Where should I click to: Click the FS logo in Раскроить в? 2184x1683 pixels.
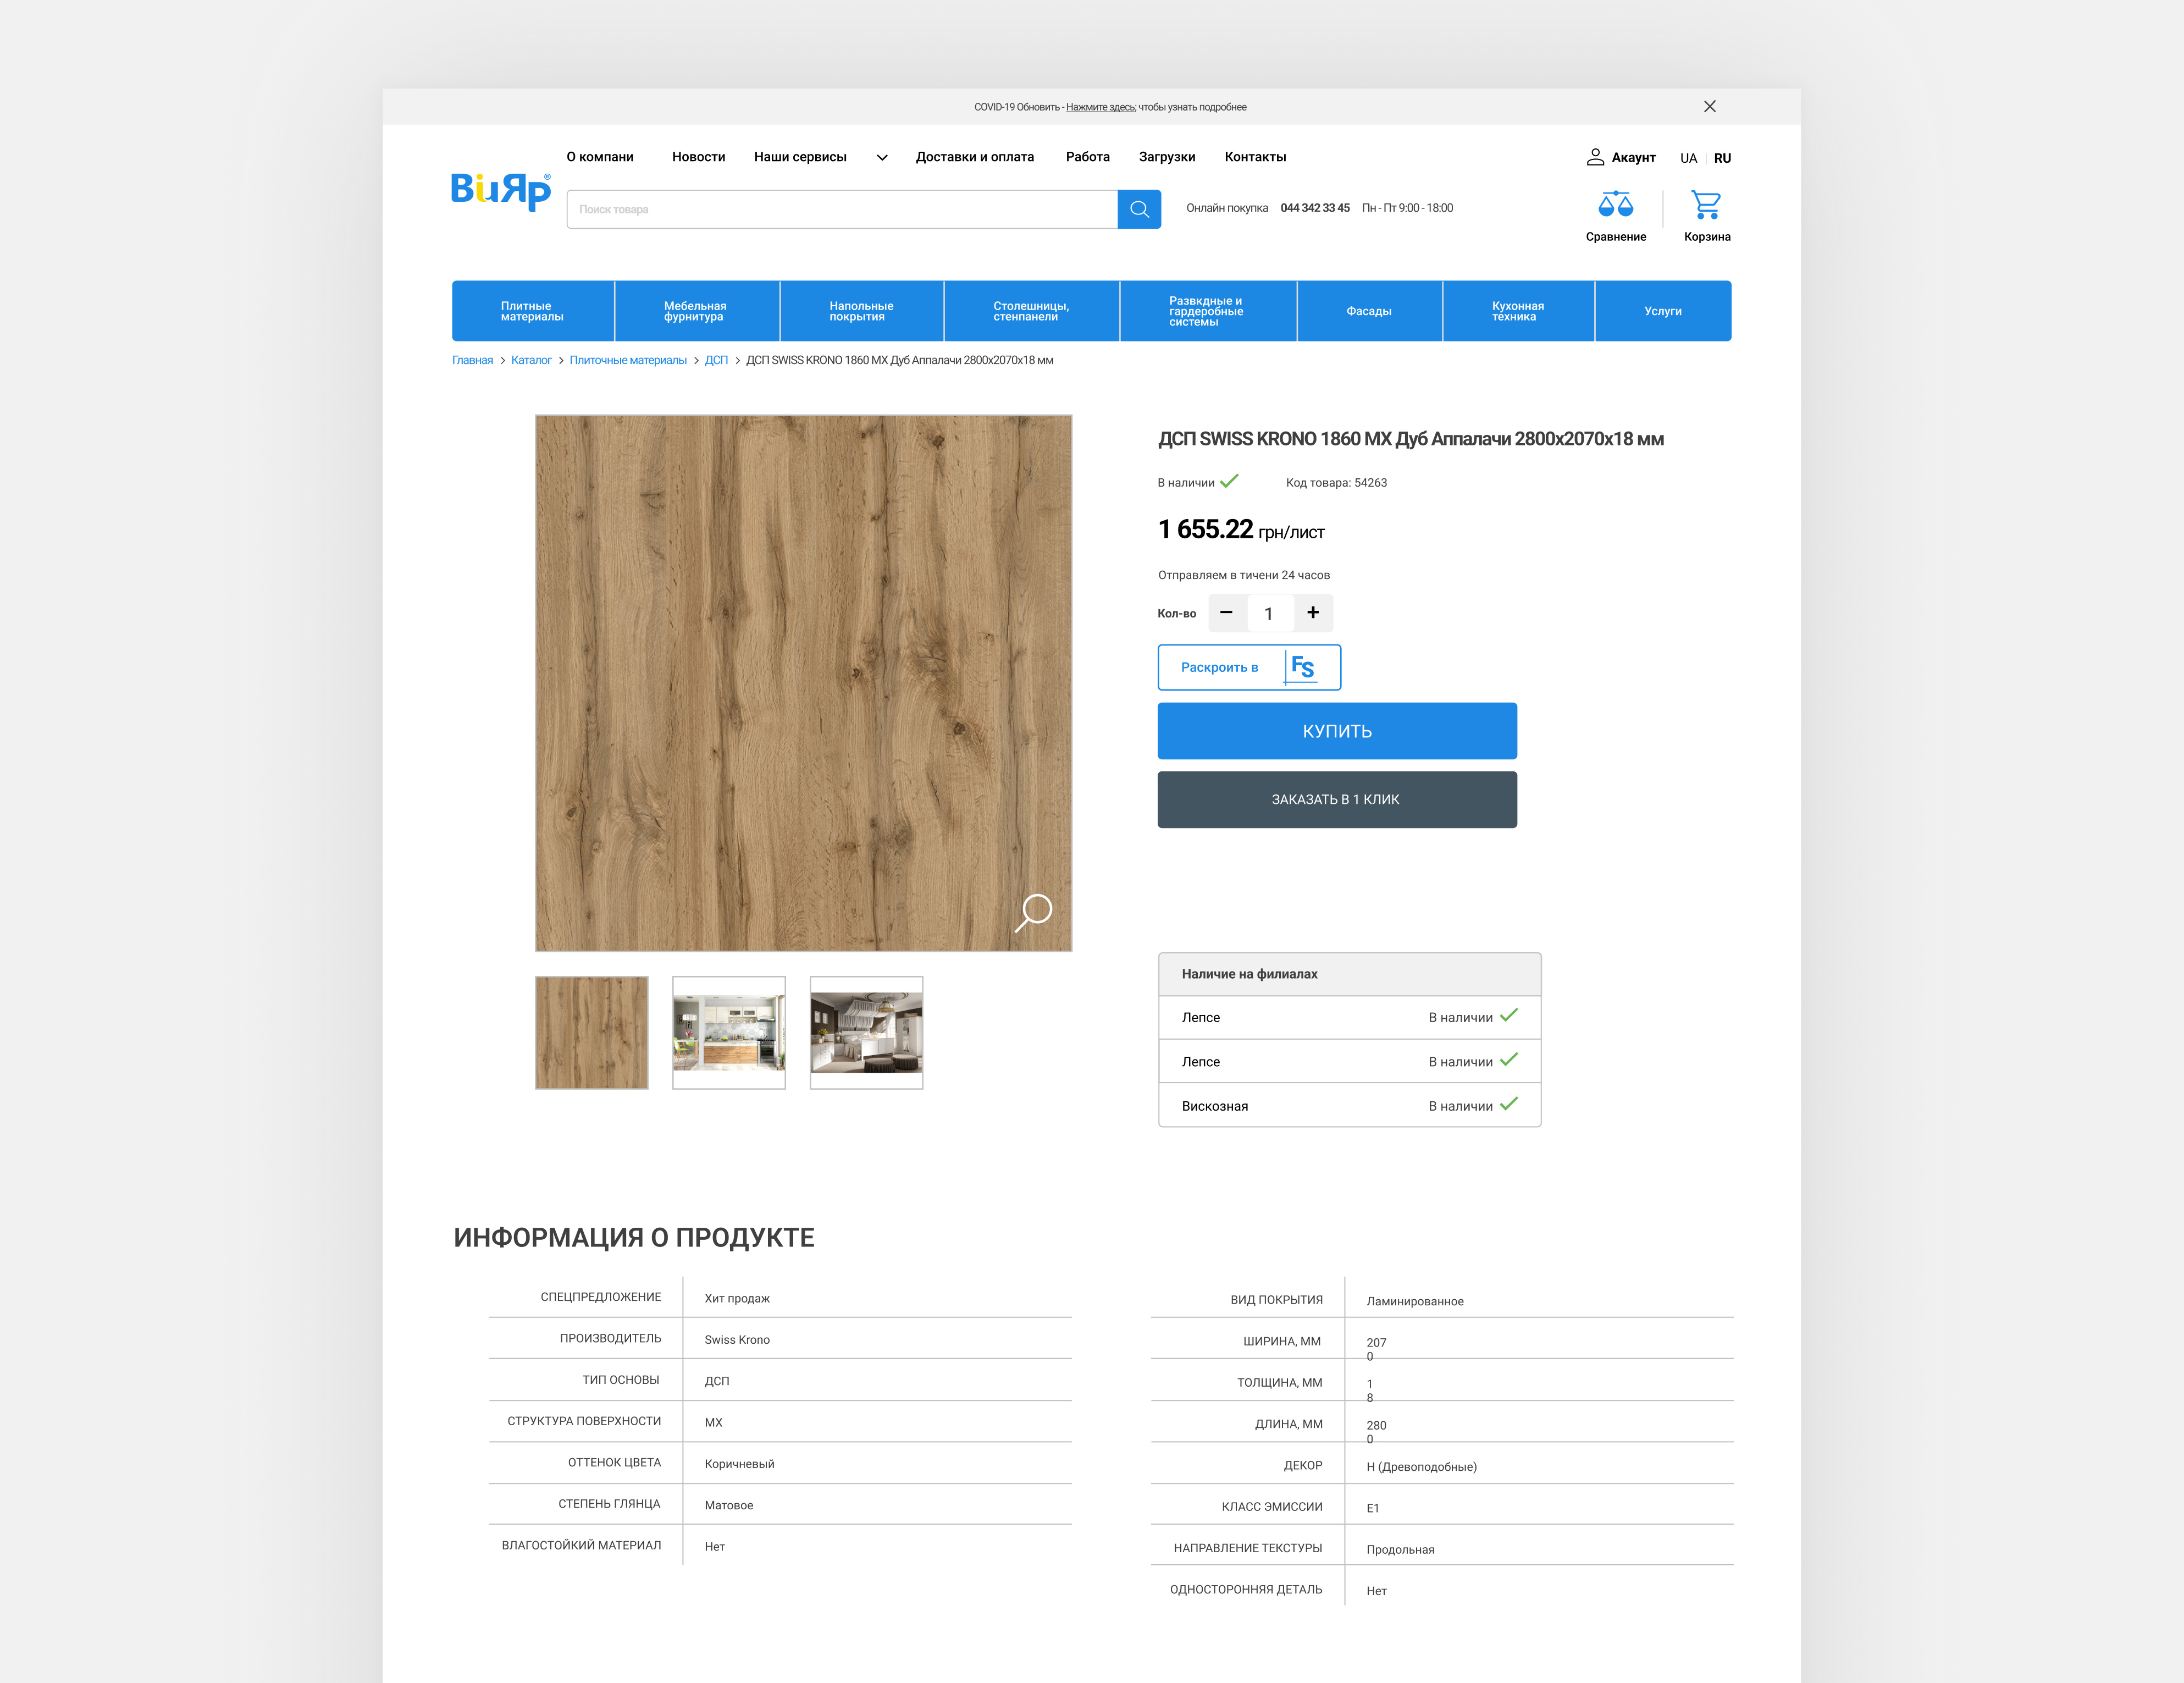(1302, 667)
